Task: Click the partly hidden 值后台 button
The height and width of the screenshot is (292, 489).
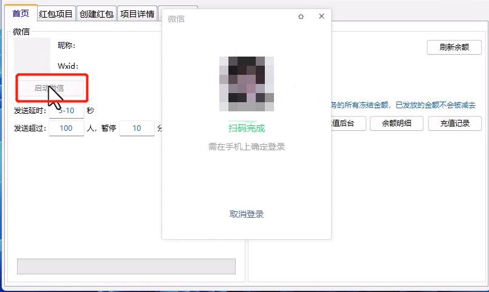Action: point(348,123)
